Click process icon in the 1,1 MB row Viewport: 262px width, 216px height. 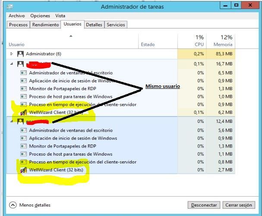pyautogui.click(x=23, y=154)
